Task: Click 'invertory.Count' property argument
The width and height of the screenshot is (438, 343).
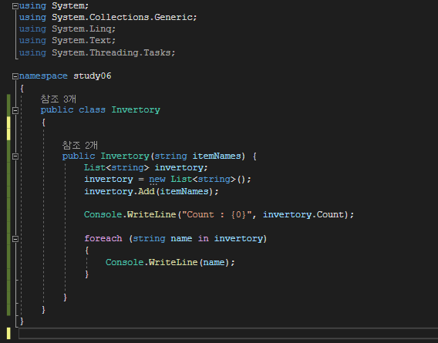Action: coord(304,214)
